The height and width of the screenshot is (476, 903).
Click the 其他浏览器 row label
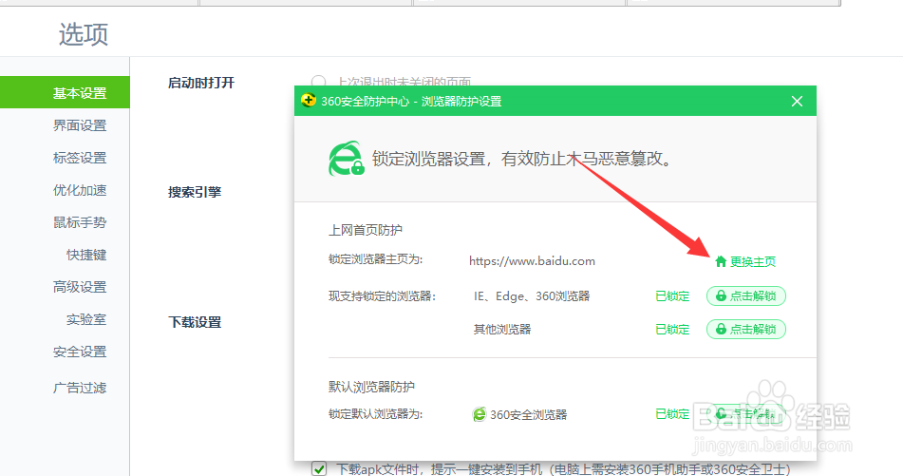tap(502, 329)
